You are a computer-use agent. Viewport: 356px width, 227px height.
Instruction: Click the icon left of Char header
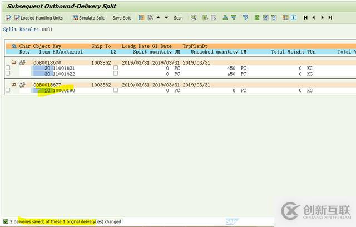(14, 46)
